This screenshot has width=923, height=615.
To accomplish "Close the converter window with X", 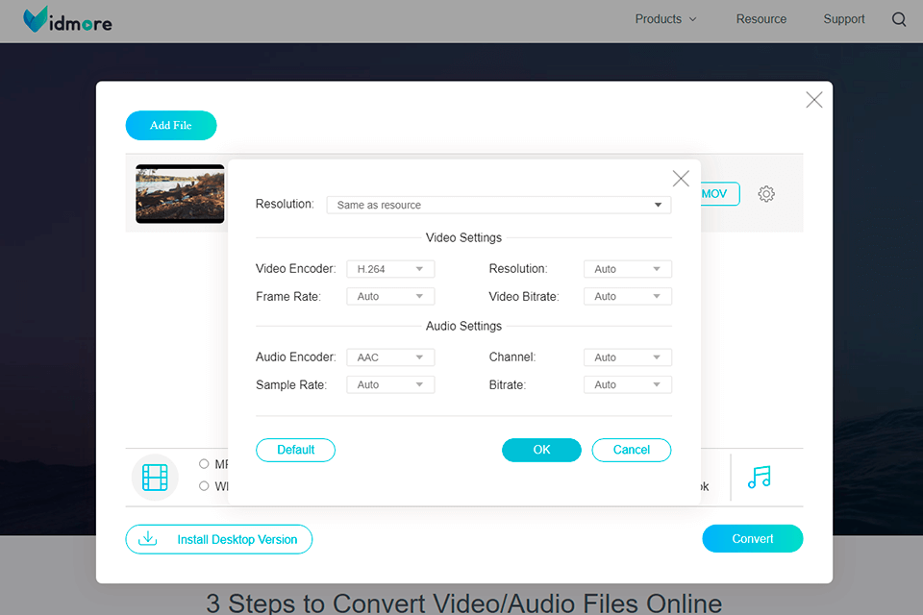I will tap(814, 100).
